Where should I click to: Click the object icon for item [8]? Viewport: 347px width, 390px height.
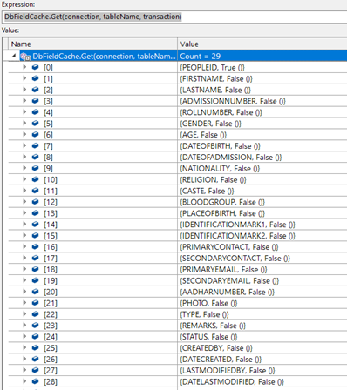coord(35,157)
